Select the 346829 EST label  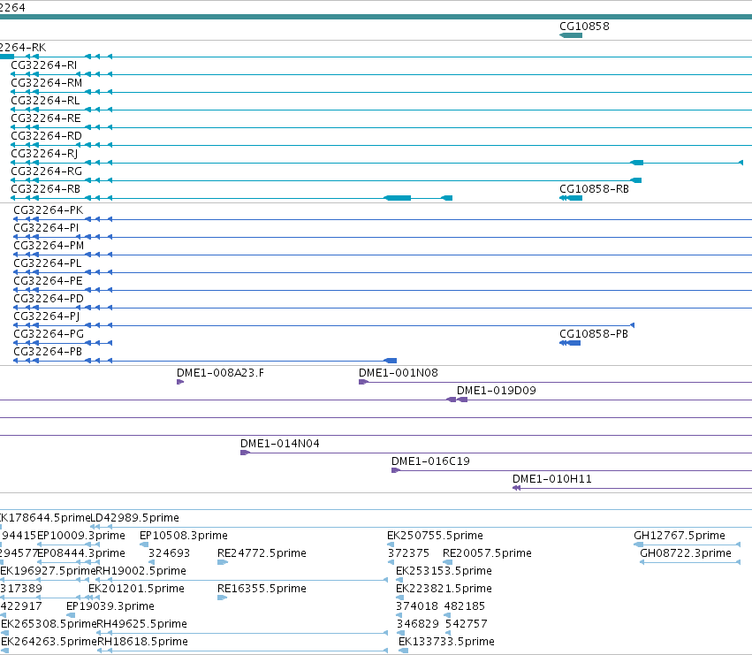pos(418,624)
